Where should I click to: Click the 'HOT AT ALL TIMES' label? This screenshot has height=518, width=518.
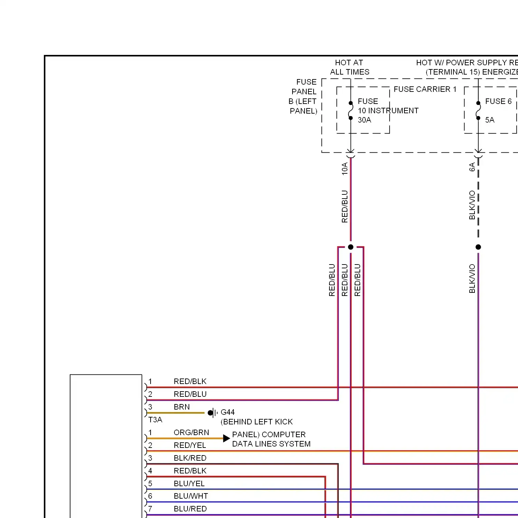click(x=349, y=67)
